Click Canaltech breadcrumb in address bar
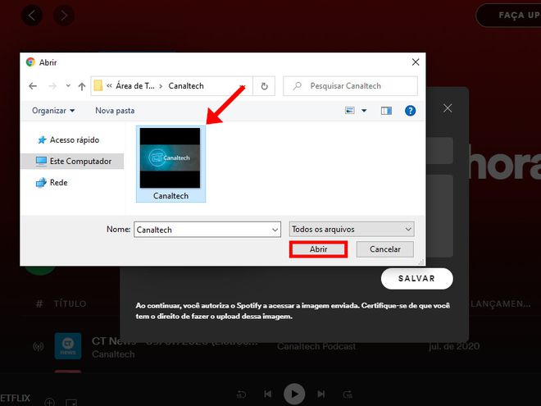This screenshot has width=541, height=406. click(x=186, y=86)
